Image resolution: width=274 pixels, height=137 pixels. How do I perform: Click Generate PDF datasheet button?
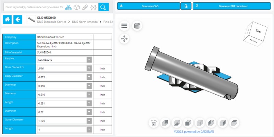click(232, 6)
